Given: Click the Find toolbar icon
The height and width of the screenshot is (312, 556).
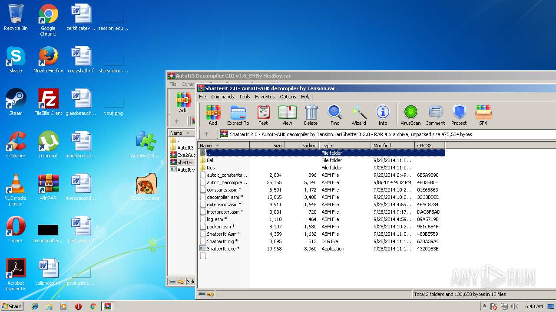Looking at the screenshot, I should pyautogui.click(x=335, y=115).
